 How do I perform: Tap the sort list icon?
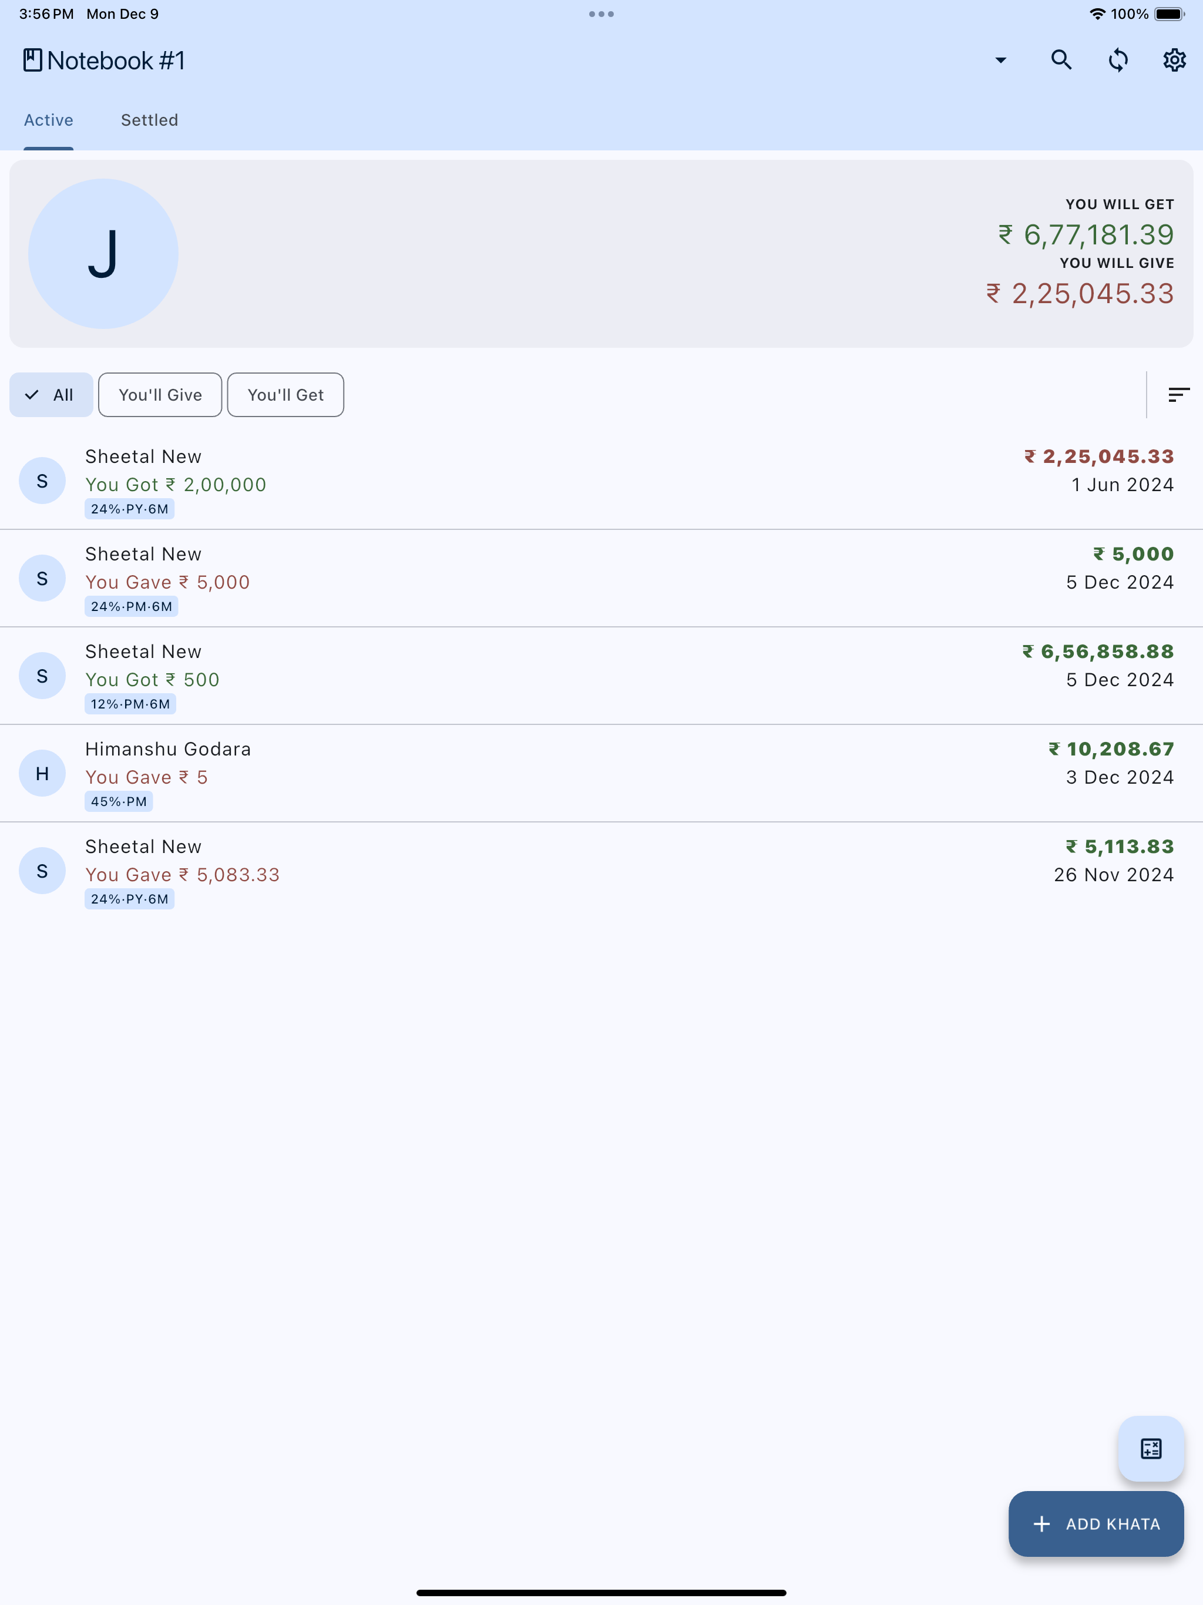[x=1178, y=395]
